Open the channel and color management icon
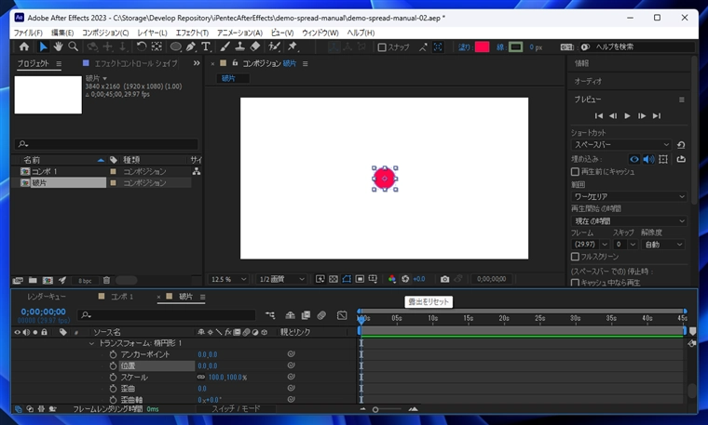Image resolution: width=708 pixels, height=425 pixels. (x=392, y=279)
